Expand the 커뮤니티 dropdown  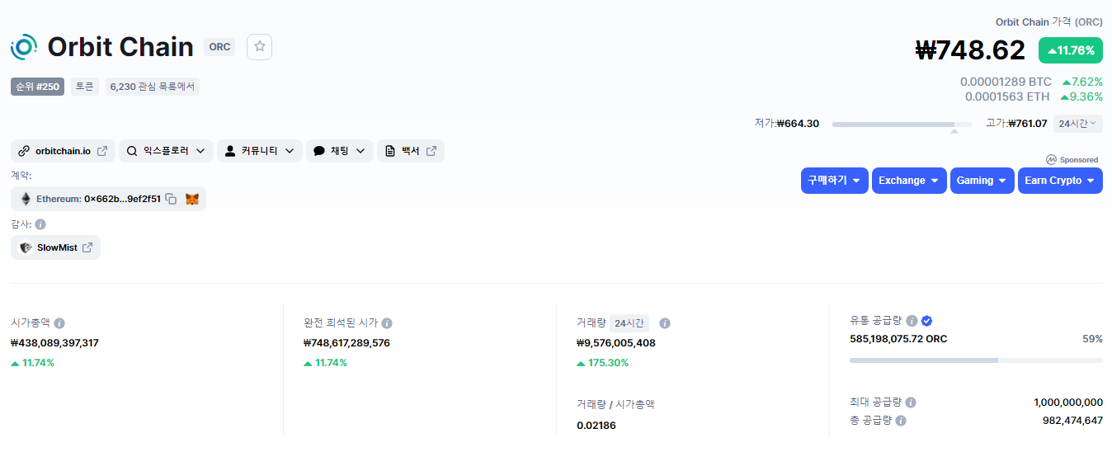pos(260,151)
